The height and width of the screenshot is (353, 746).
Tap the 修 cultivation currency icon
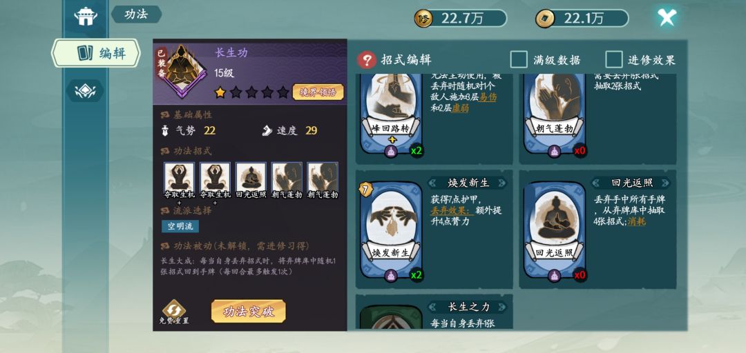tap(423, 19)
